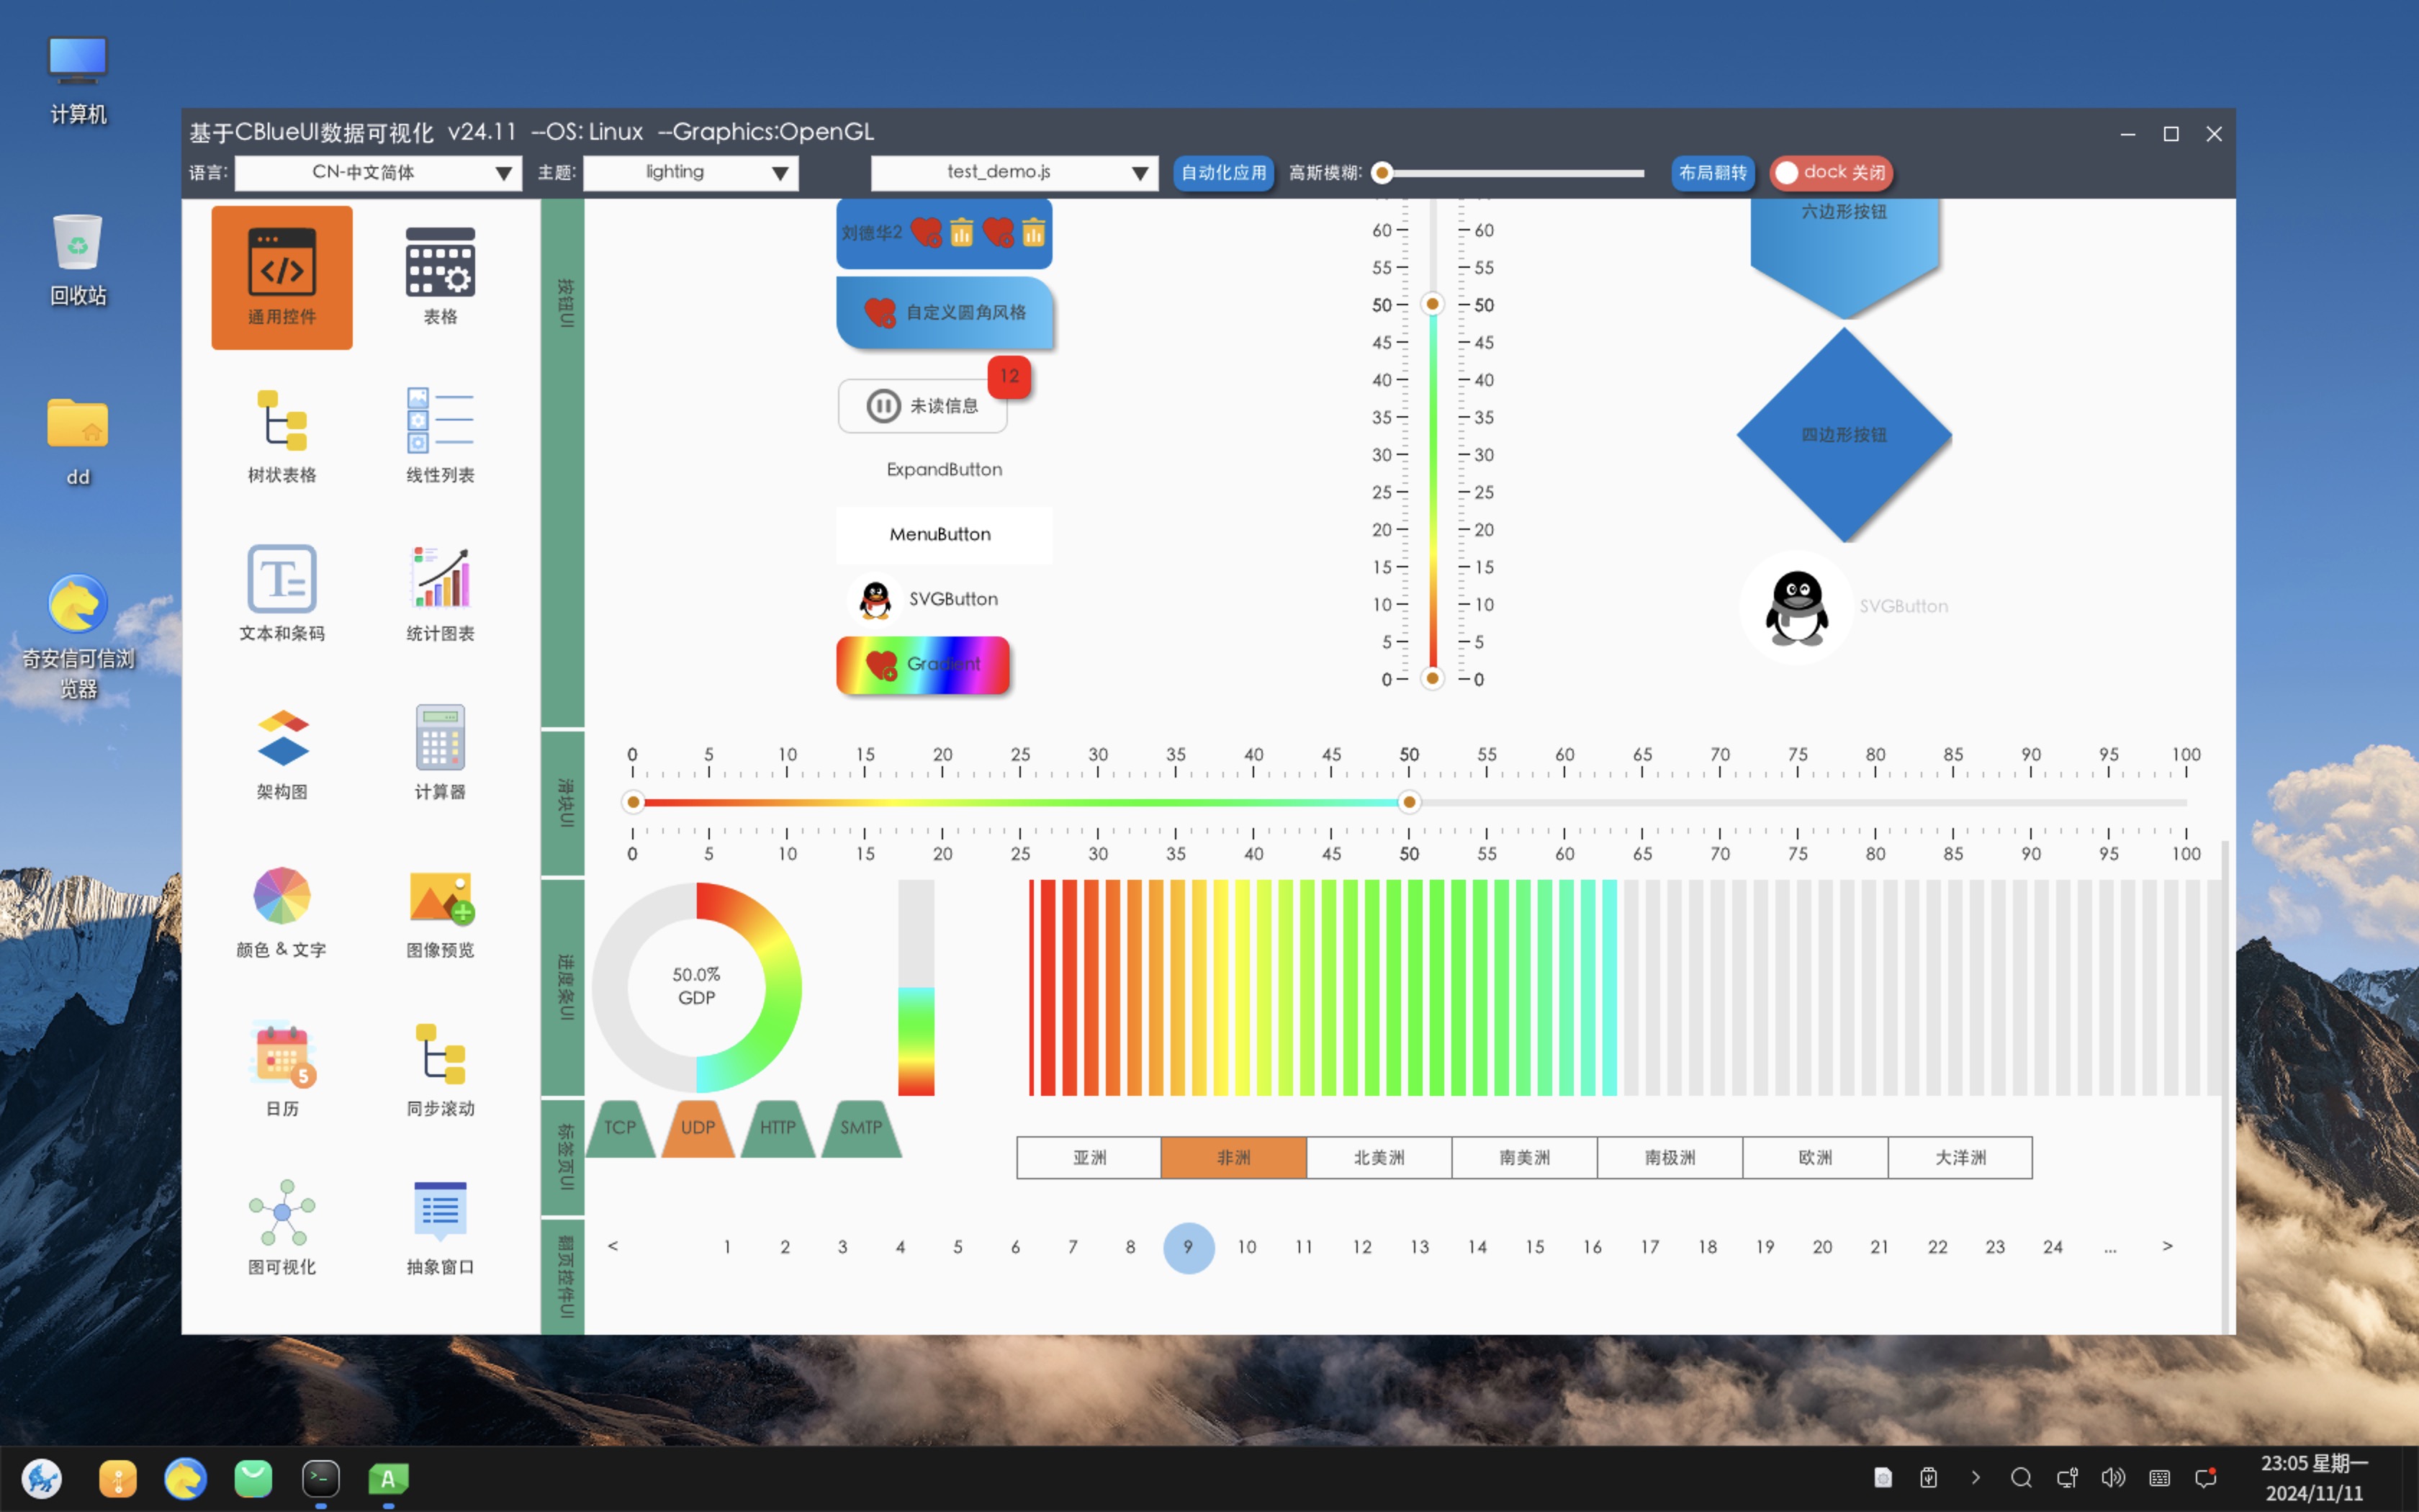The image size is (2419, 1512).
Task: Expand the 主题 lighting theme dropdown
Action: 690,173
